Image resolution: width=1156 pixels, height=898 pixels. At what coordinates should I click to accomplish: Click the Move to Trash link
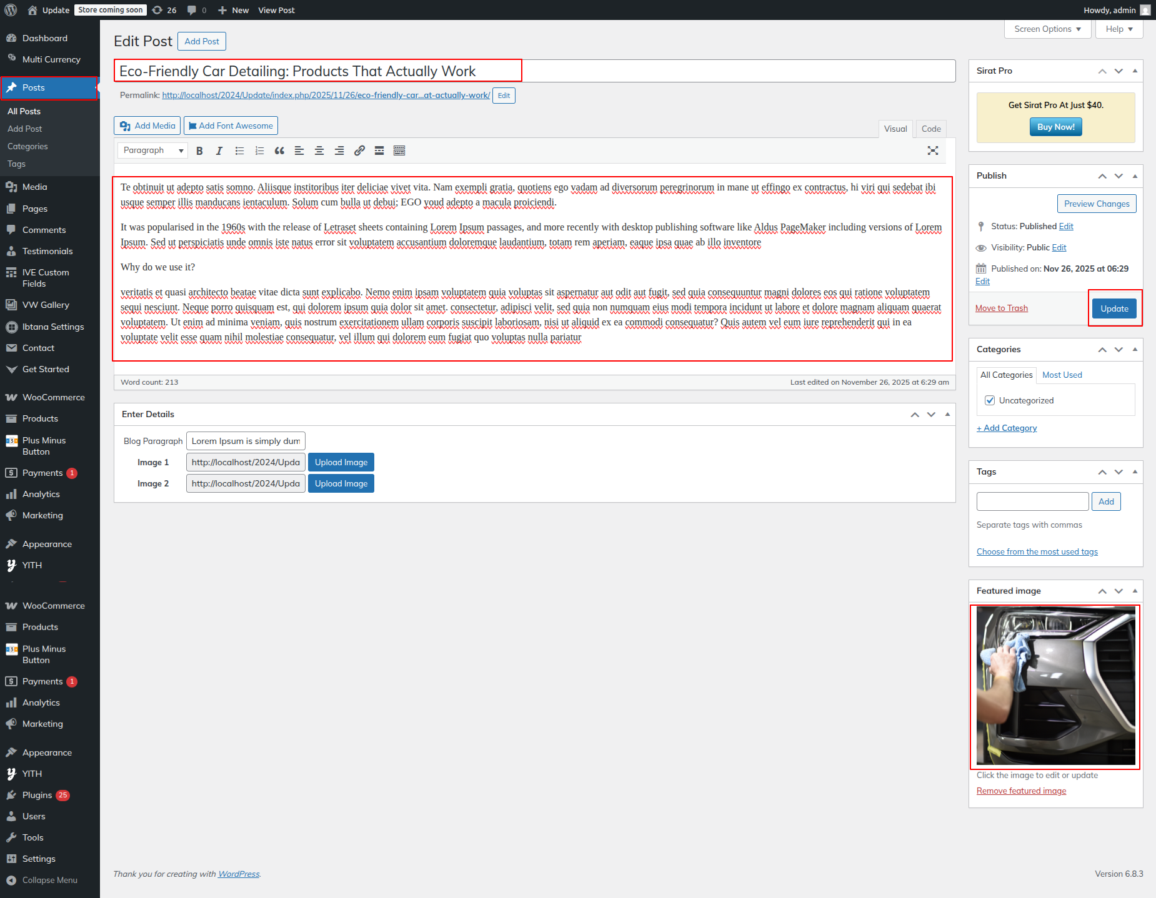tap(1001, 308)
